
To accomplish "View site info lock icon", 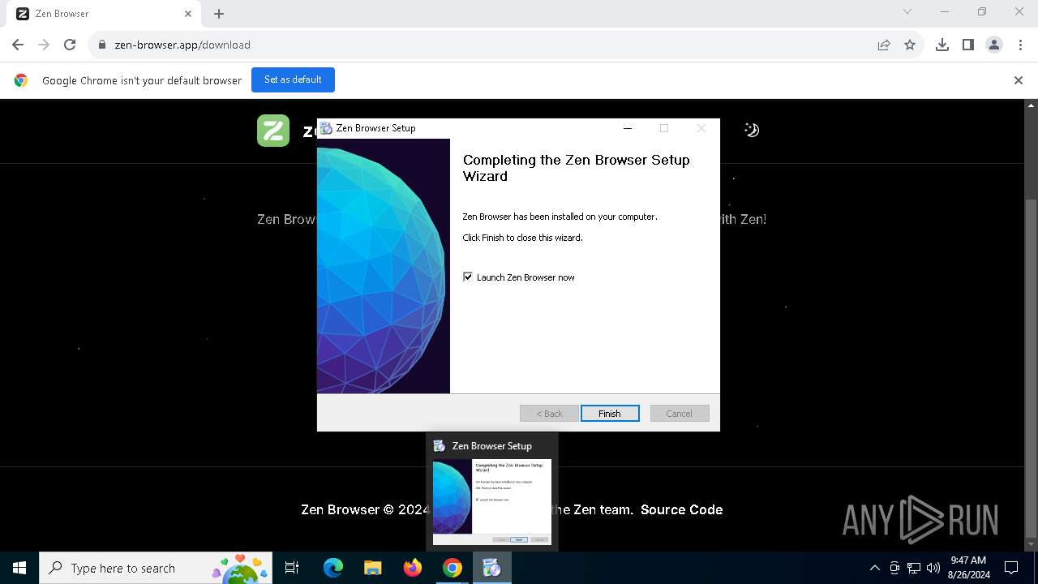I will pyautogui.click(x=101, y=45).
